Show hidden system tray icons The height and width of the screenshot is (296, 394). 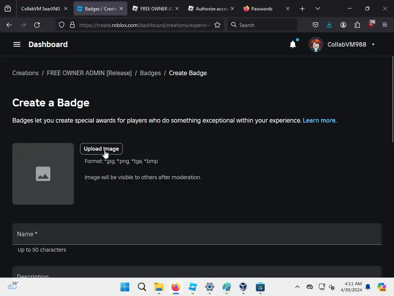tap(297, 287)
